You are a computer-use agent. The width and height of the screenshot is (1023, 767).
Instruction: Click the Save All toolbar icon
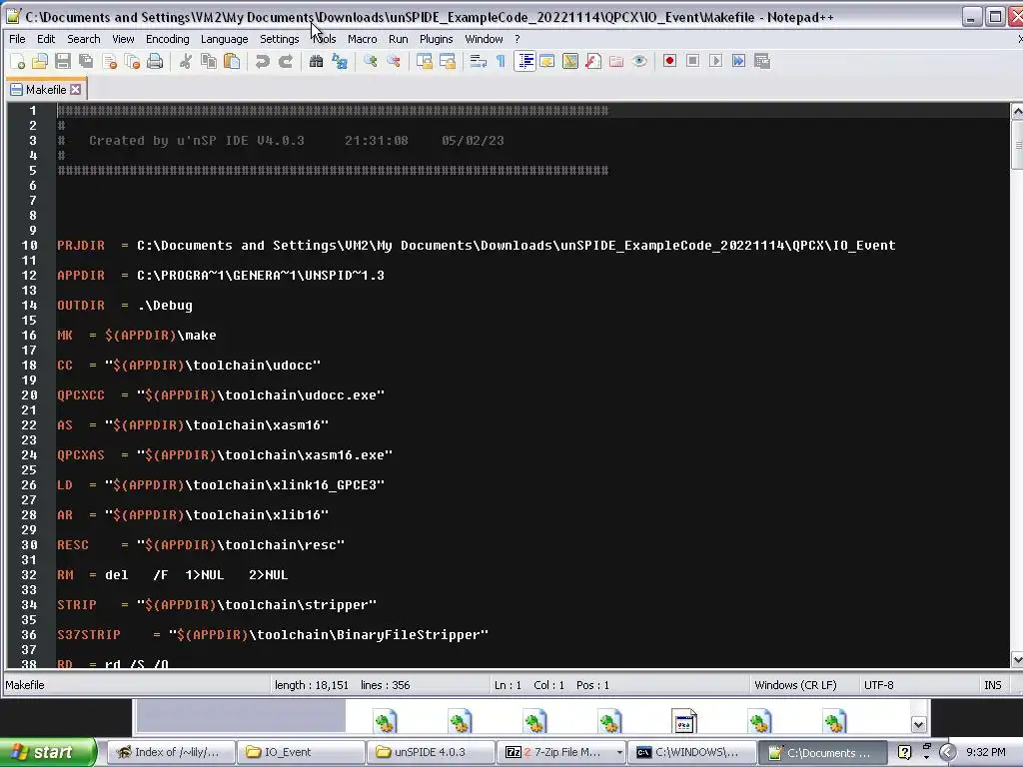pos(86,61)
